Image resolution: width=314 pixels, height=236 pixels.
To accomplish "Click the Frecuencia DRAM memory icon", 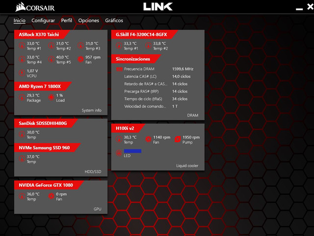I will [119, 69].
